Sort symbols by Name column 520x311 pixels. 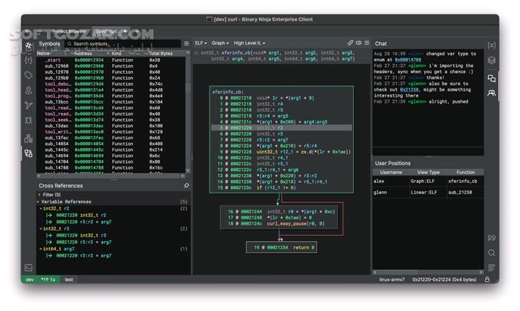(55, 53)
